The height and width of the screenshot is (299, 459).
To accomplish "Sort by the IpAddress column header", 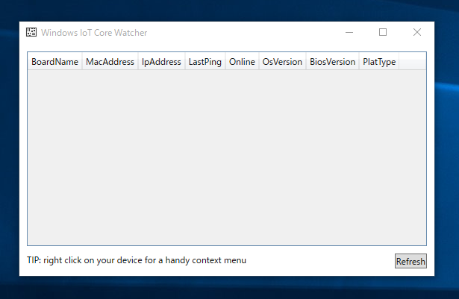I will [161, 62].
